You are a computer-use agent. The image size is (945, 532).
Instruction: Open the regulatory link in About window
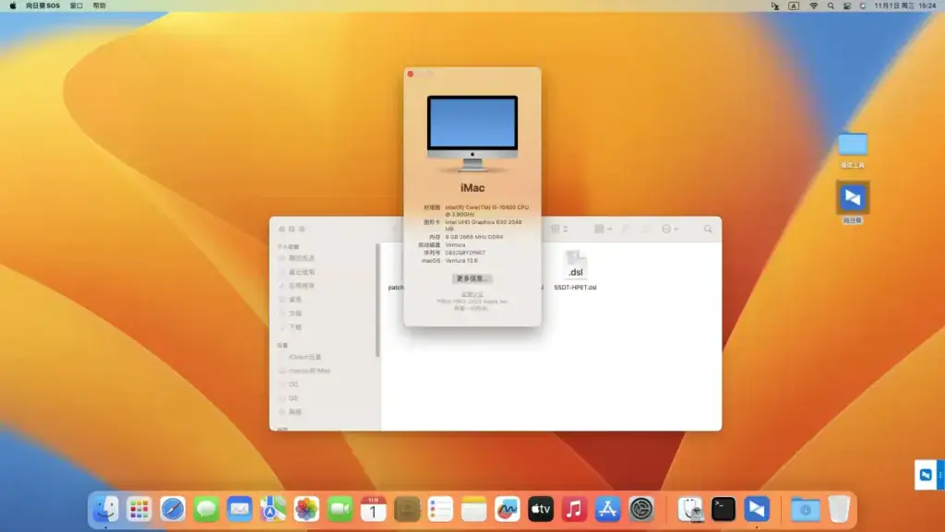pyautogui.click(x=472, y=294)
